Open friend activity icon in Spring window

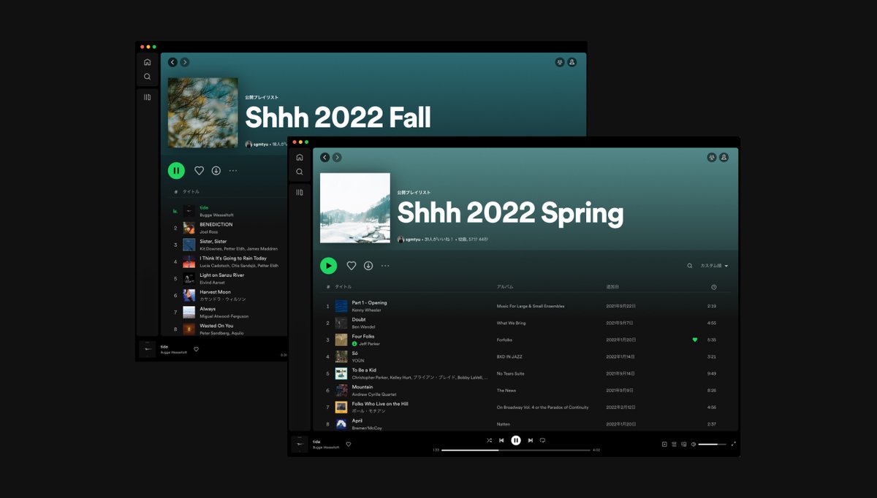(712, 157)
